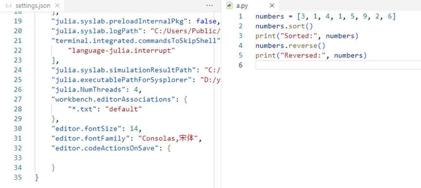
Task: Place cursor on empty line 6 of a.py
Action: tap(338, 65)
